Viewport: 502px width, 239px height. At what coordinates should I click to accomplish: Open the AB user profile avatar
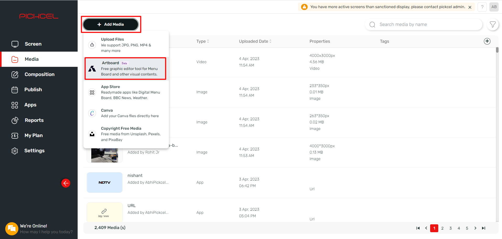pos(494,7)
